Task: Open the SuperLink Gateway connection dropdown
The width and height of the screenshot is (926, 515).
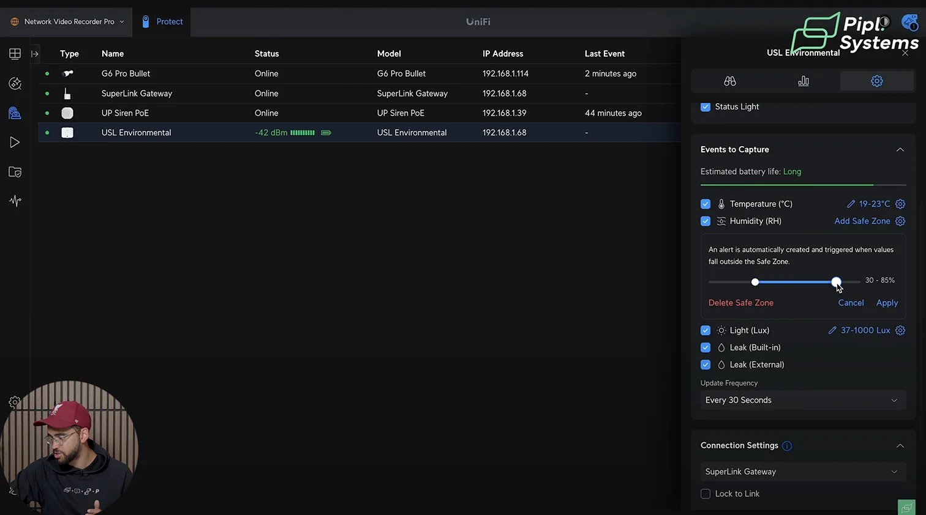Action: [803, 472]
